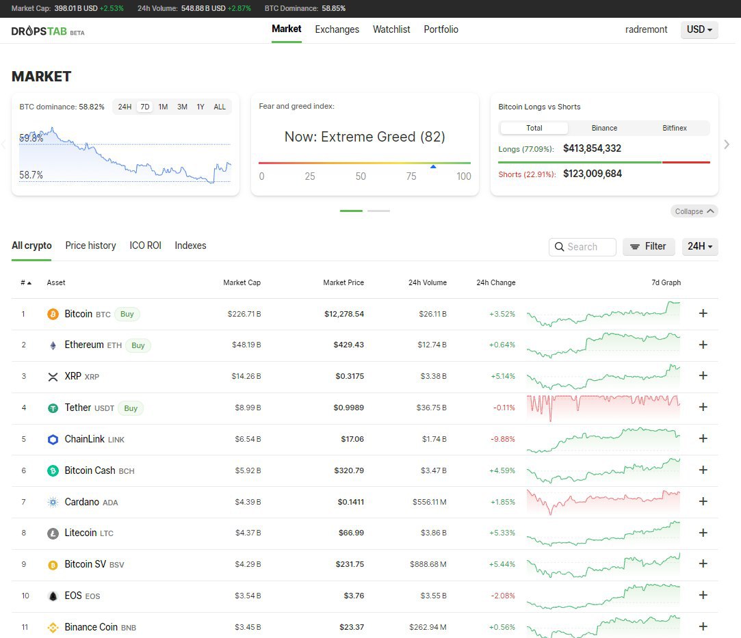Switch to Indexes tab

click(190, 245)
